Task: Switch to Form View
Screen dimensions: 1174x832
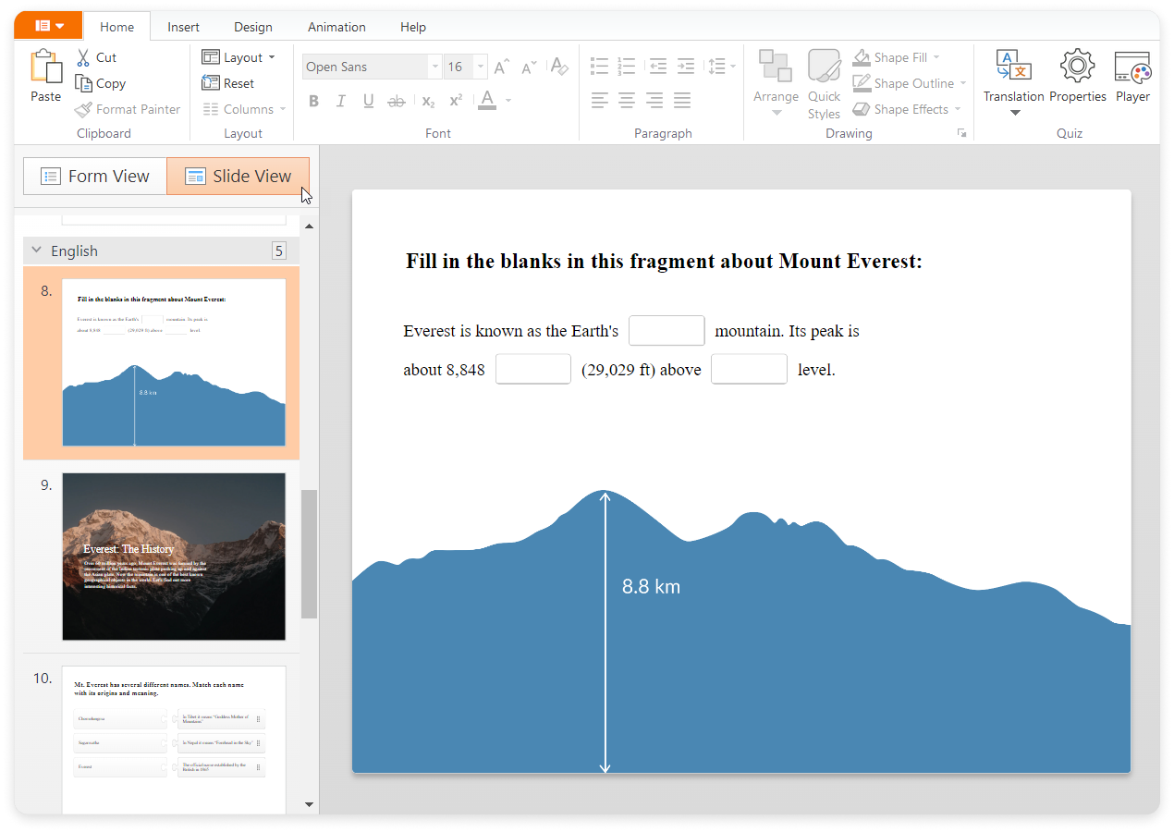Action: (95, 177)
